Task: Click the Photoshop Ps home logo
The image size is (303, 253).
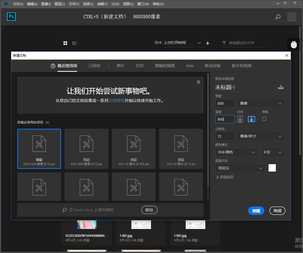Action: (11, 17)
